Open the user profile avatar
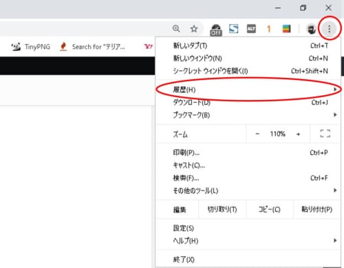 click(311, 30)
